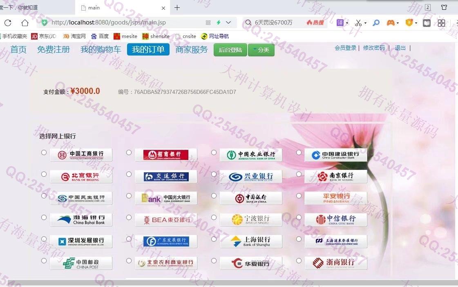Open the 京东 JD bookmark

click(x=44, y=36)
